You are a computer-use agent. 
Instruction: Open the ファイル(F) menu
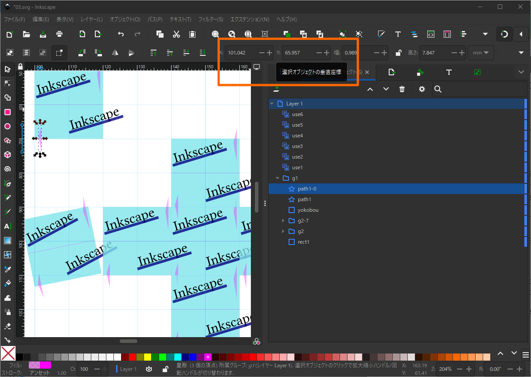click(x=14, y=19)
